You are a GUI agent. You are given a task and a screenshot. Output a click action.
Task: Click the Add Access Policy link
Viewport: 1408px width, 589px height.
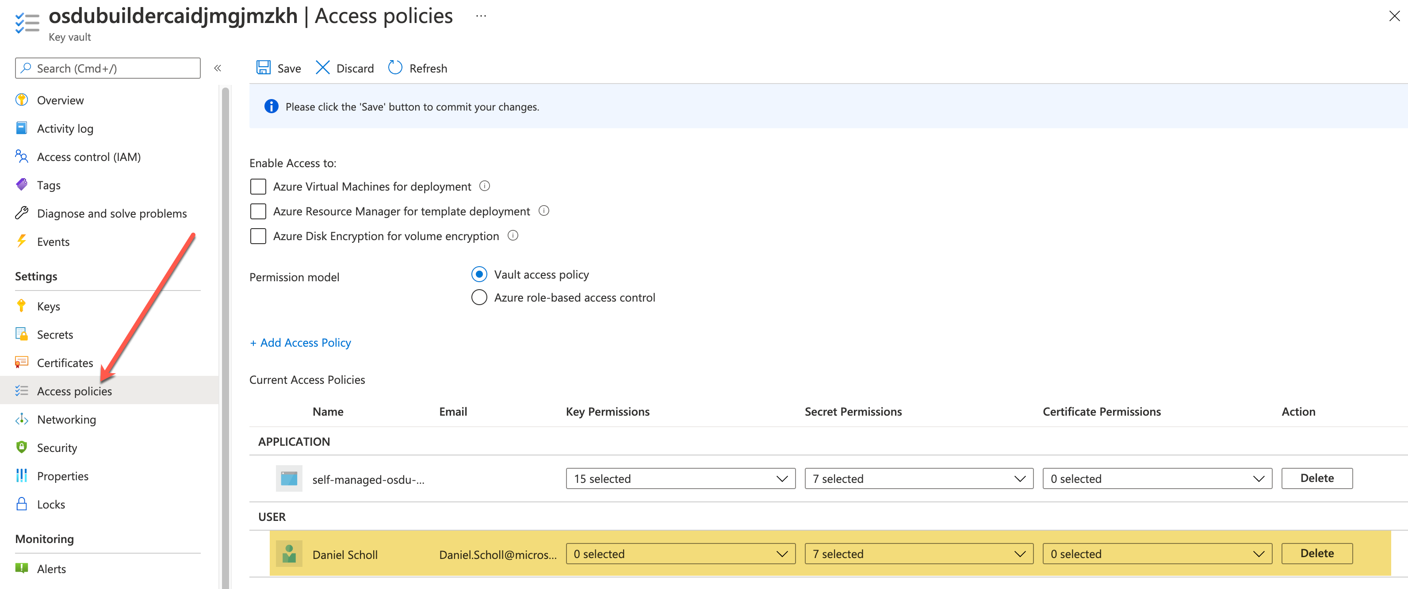(300, 343)
